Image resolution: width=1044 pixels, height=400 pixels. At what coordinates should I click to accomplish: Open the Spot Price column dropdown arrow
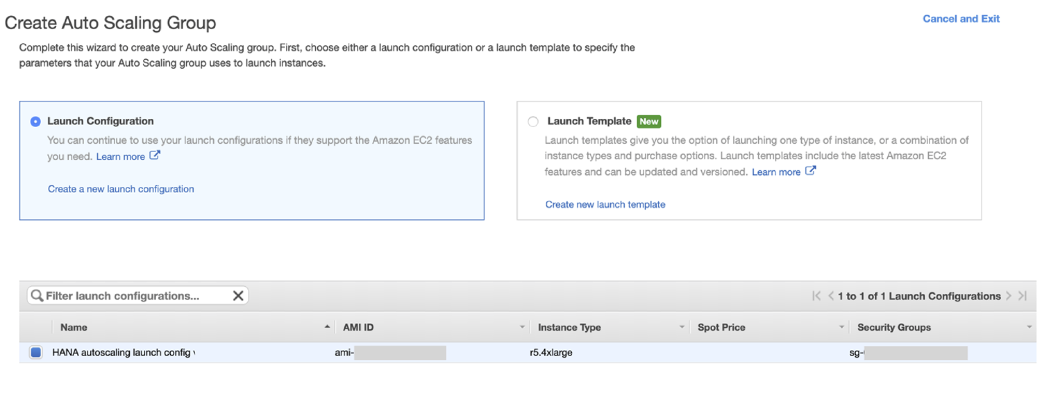[x=841, y=327]
